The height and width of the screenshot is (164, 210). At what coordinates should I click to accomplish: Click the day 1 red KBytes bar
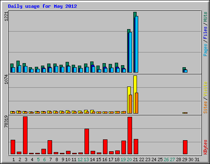pos(13,147)
